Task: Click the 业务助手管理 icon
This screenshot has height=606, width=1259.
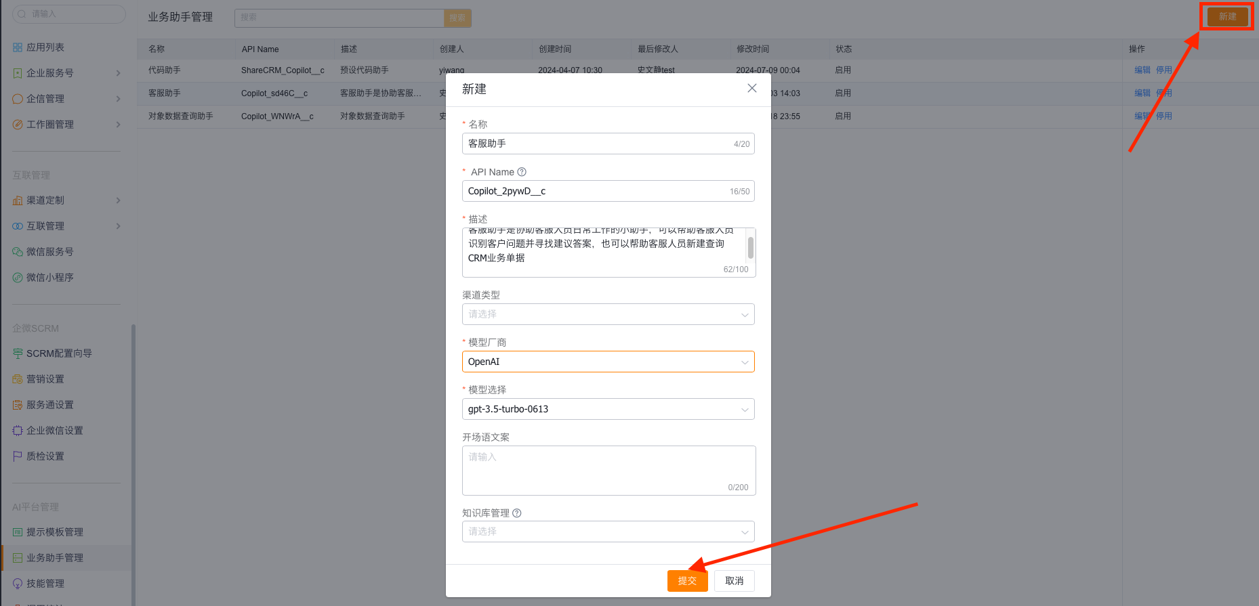Action: click(18, 558)
